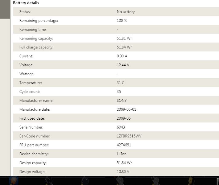The image size is (219, 185).
Task: Click the Voltage 12.44 V value
Action: click(x=123, y=65)
